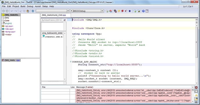Collapse the CONSOLE_APP_MAIN code fold marker
The image size is (200, 105).
point(71,62)
